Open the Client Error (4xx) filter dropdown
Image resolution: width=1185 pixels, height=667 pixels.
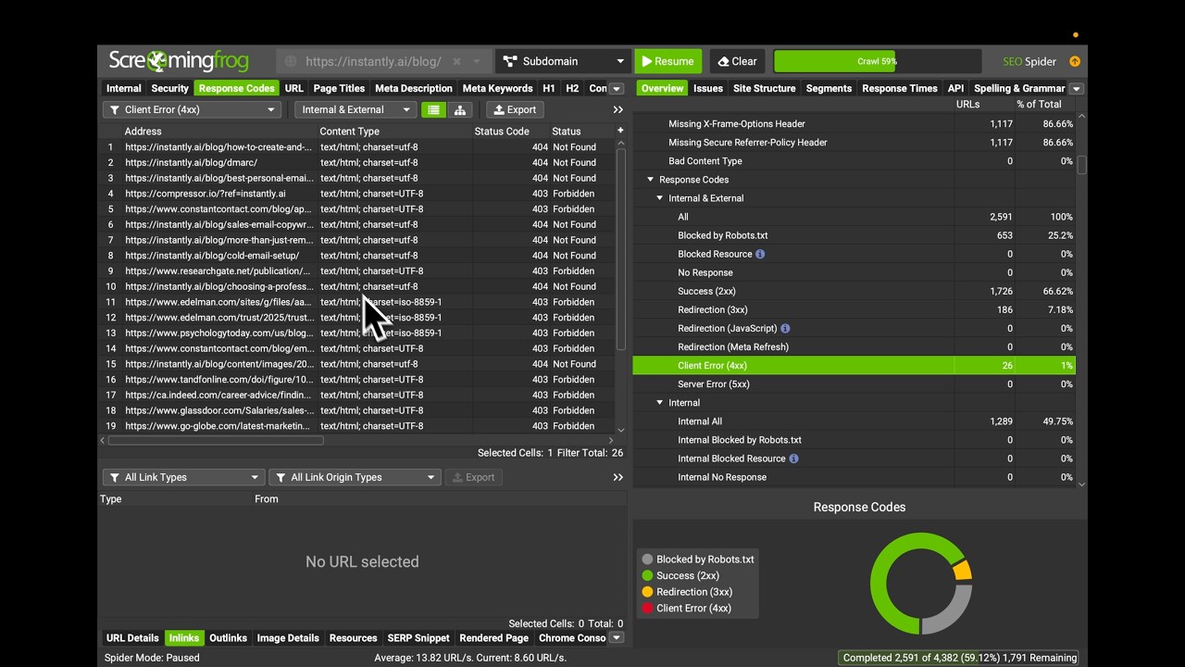[x=192, y=109]
